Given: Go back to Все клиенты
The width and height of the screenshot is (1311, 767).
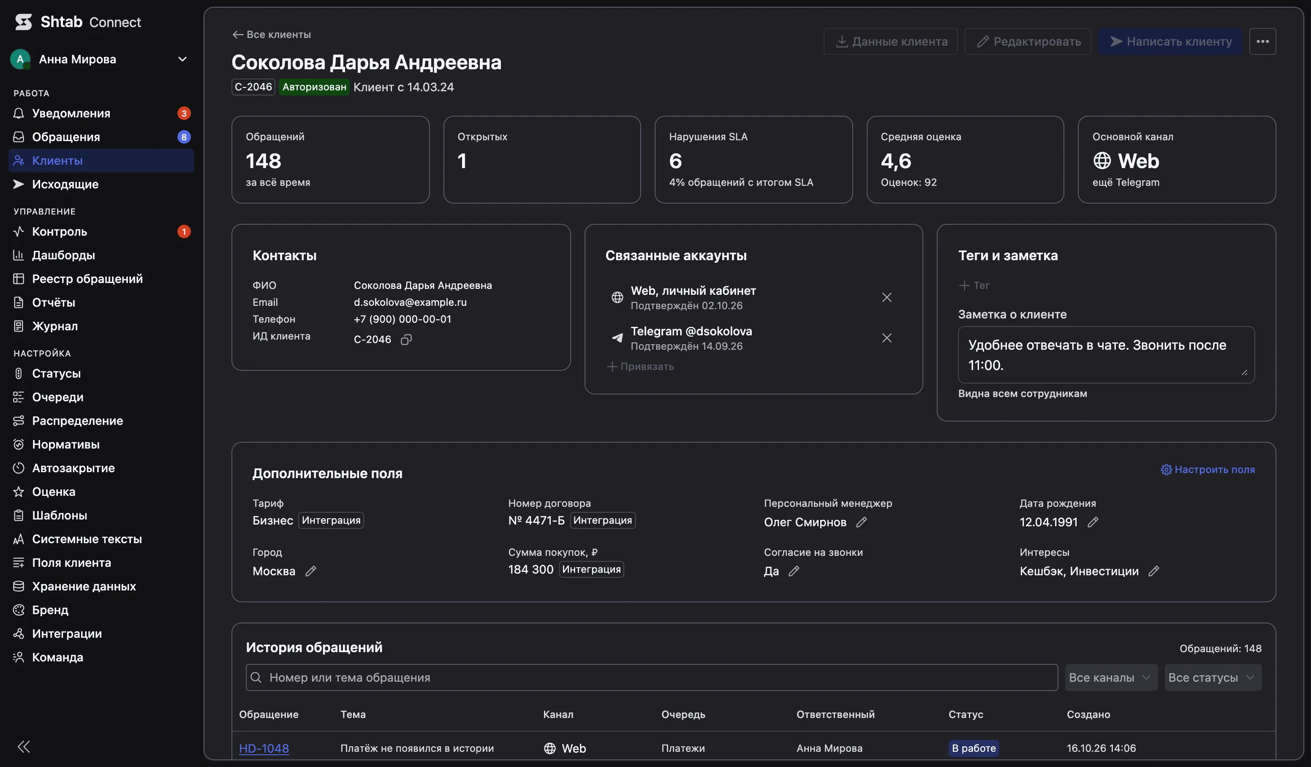Looking at the screenshot, I should point(272,34).
